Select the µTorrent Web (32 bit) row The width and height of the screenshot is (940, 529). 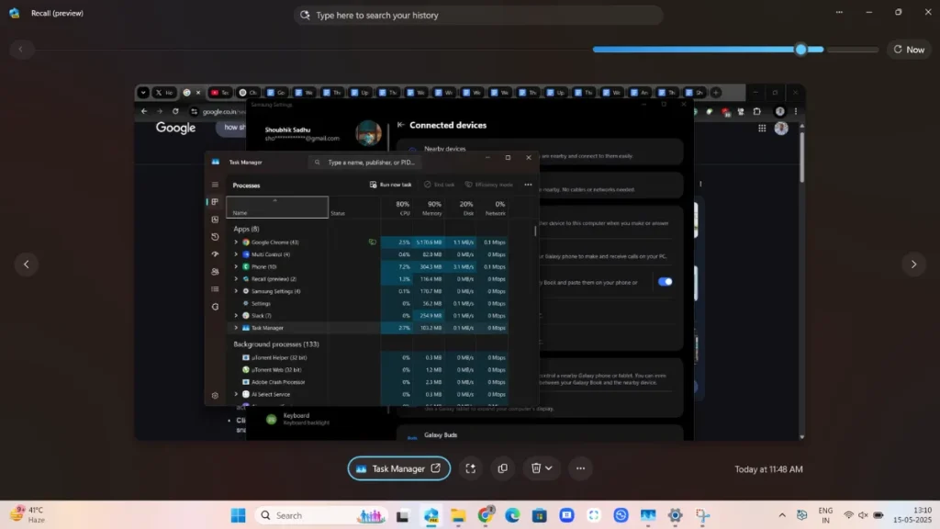[367, 369]
